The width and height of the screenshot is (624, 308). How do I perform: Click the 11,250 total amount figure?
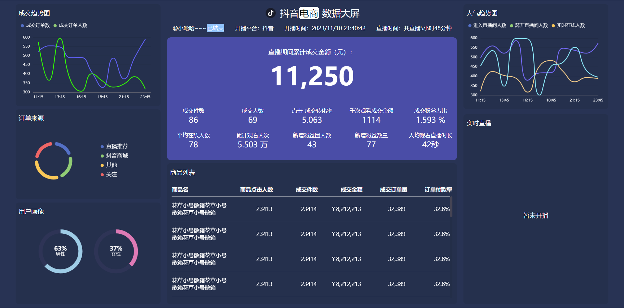(x=312, y=76)
